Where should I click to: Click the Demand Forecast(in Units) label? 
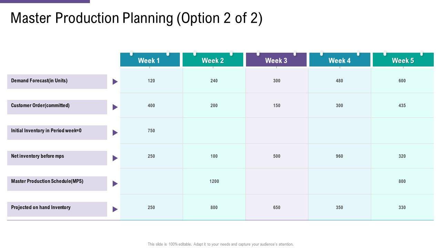(x=39, y=81)
